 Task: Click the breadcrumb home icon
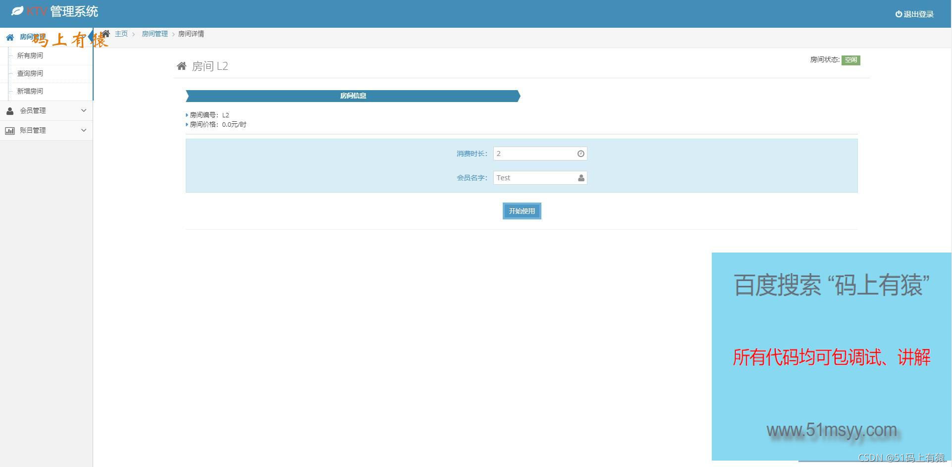pos(106,34)
